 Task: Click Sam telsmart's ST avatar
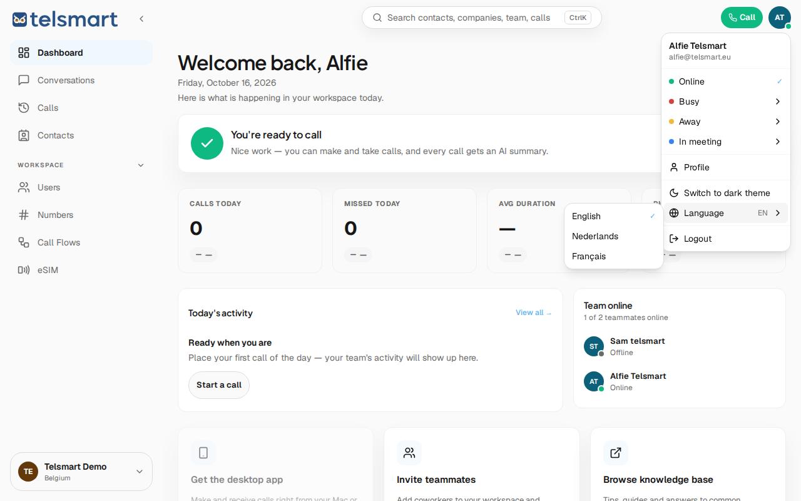pyautogui.click(x=594, y=346)
